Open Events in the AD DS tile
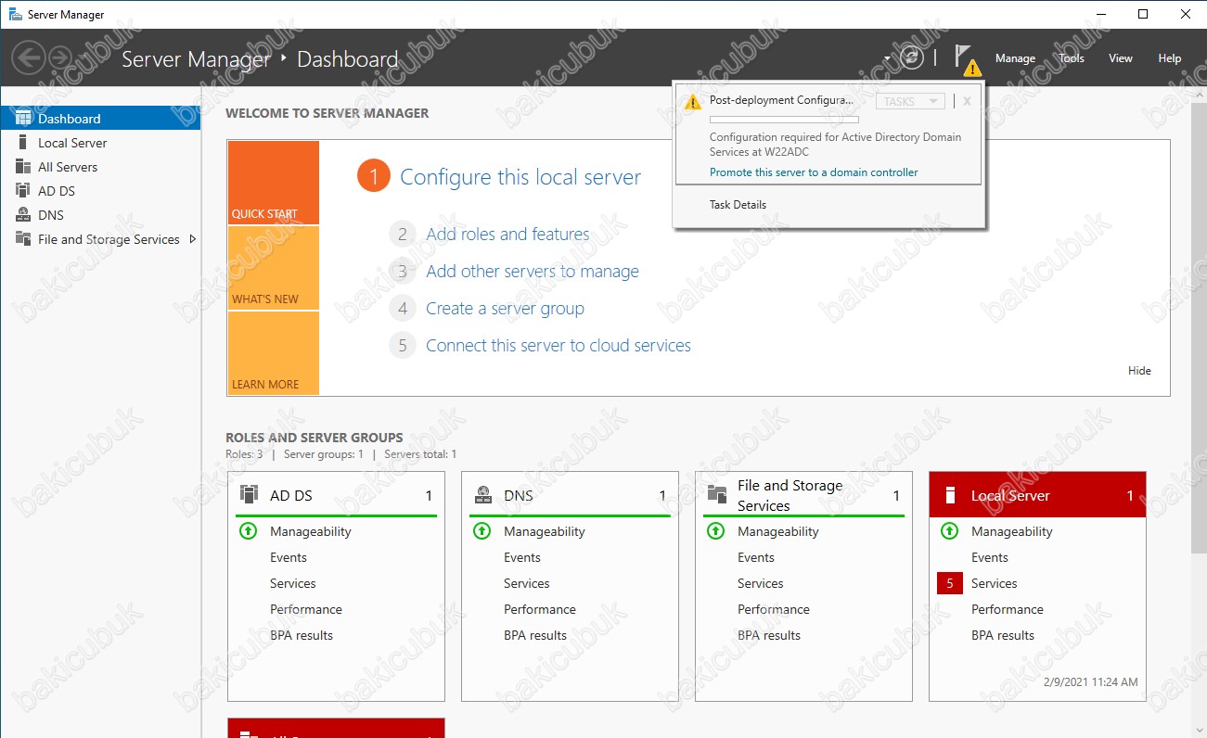This screenshot has width=1207, height=738. 289,557
